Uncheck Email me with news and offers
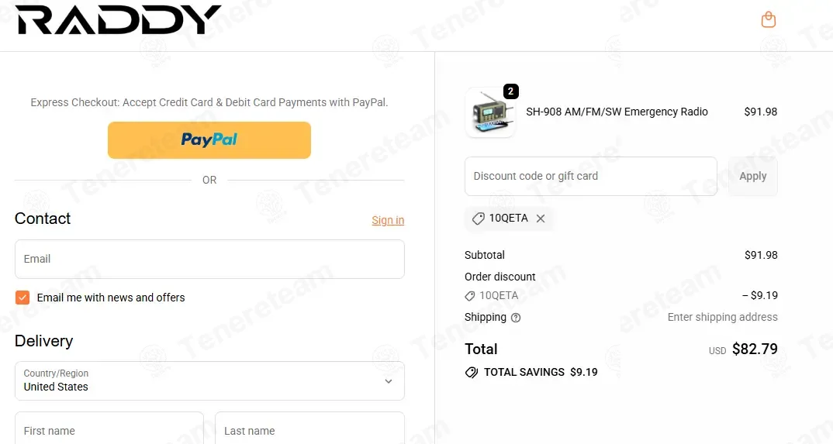The height and width of the screenshot is (444, 833). click(x=22, y=298)
